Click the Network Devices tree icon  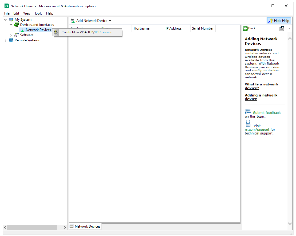(x=22, y=30)
